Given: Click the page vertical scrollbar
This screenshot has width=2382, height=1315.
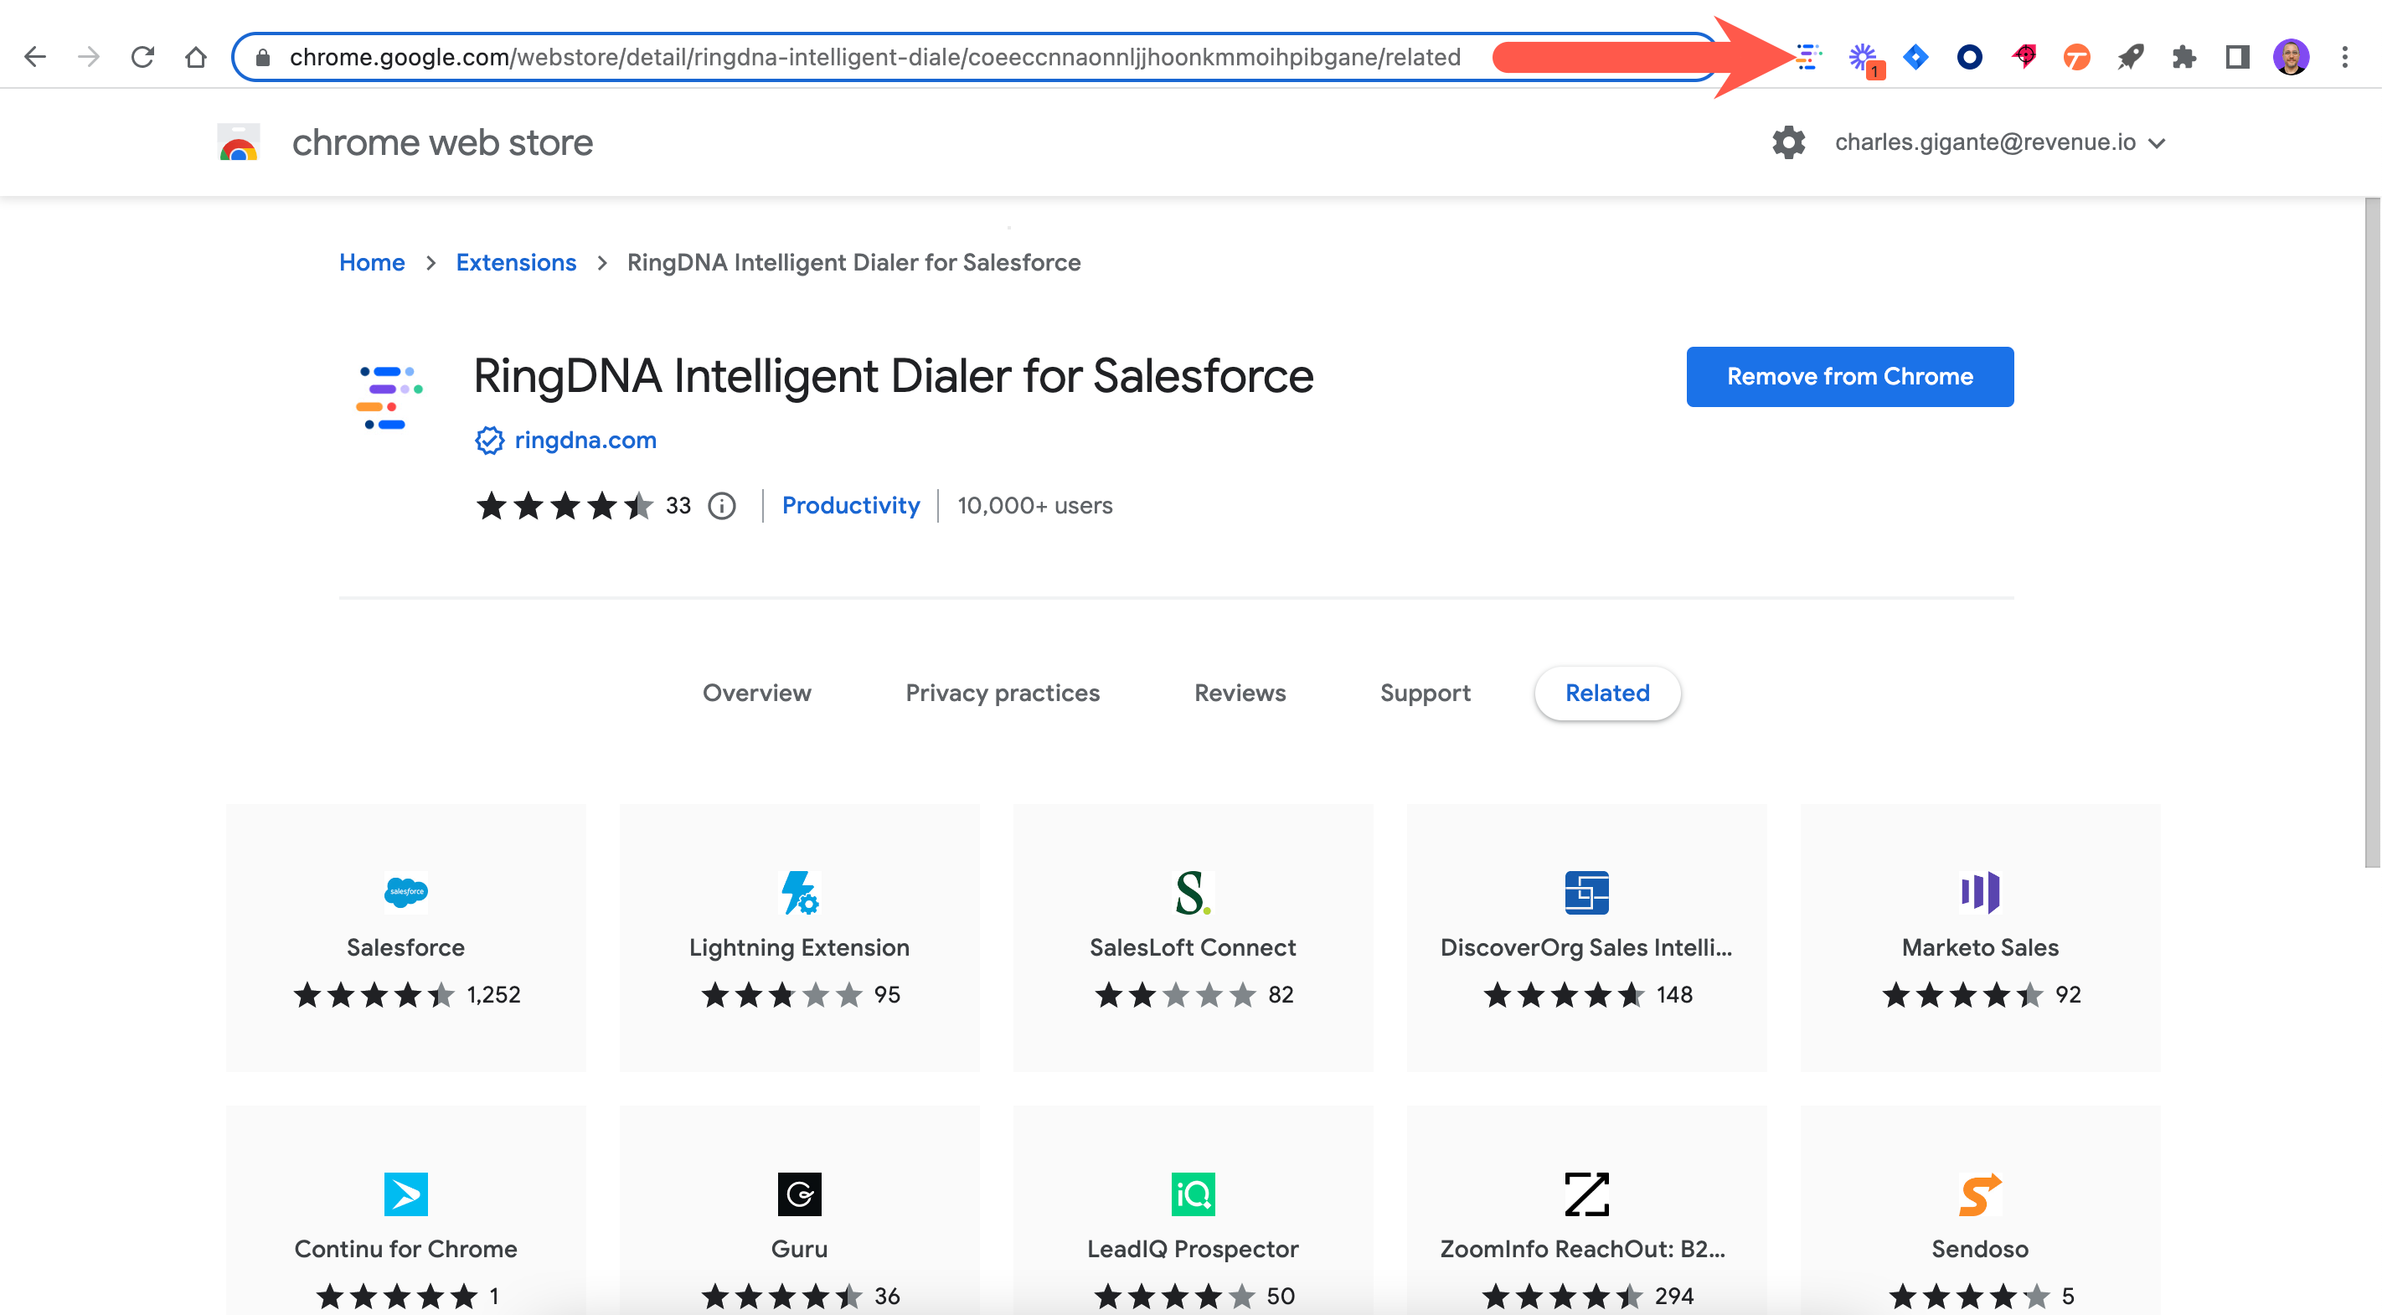Looking at the screenshot, I should (2372, 534).
